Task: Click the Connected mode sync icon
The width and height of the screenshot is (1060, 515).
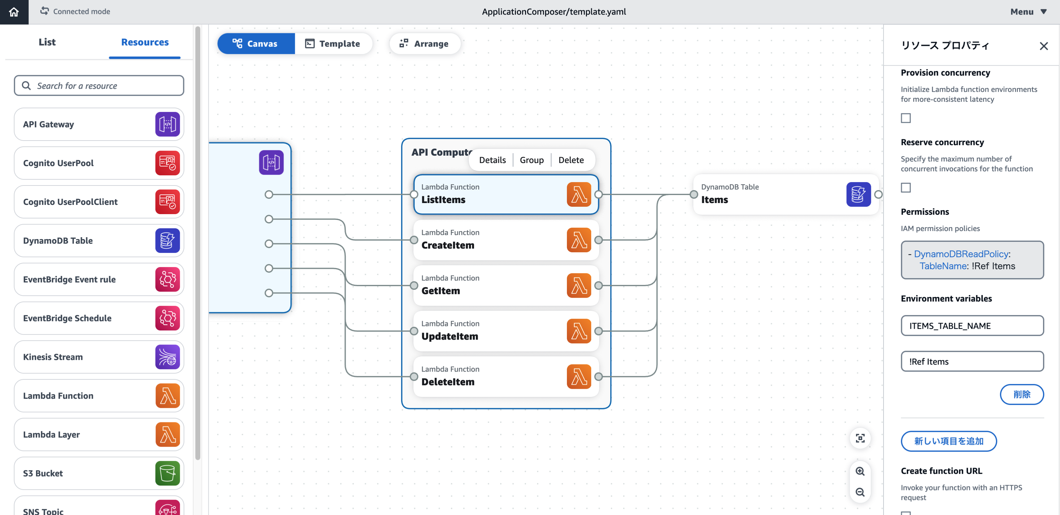Action: (x=45, y=11)
